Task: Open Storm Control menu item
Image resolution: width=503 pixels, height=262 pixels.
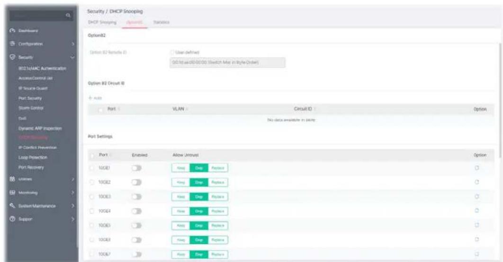Action: [31, 108]
